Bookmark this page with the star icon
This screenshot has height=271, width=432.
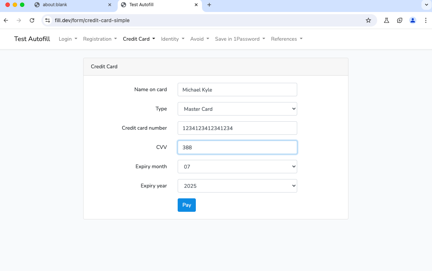(x=368, y=20)
